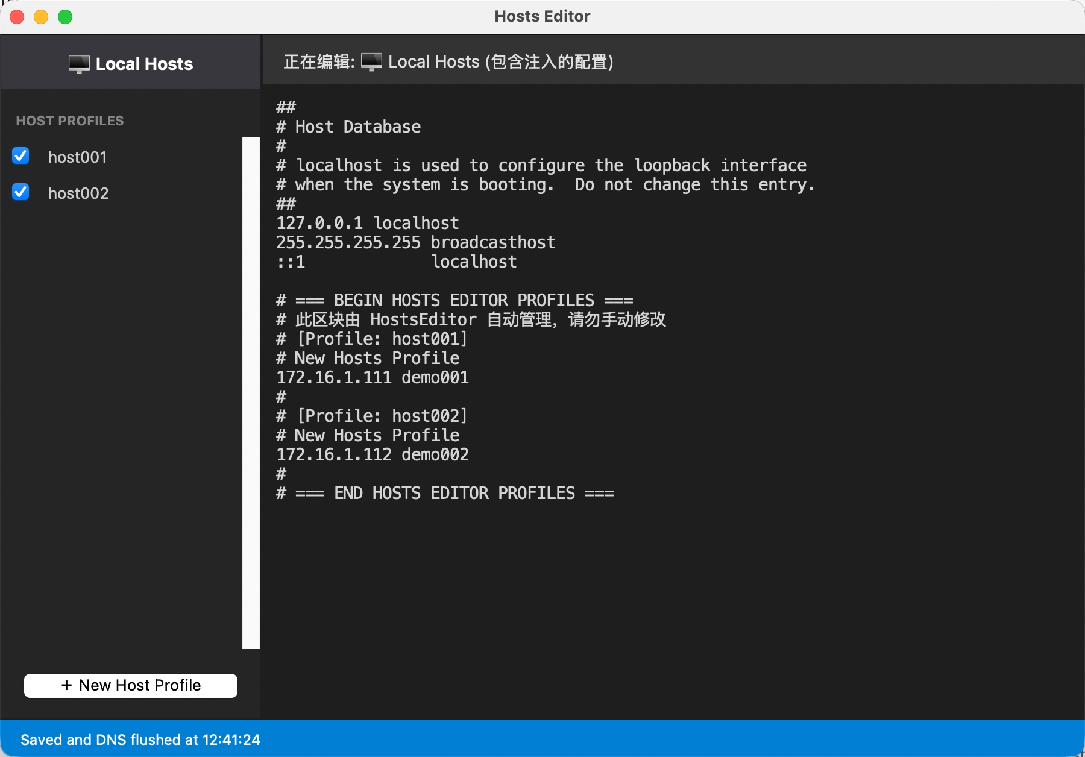This screenshot has width=1085, height=757.
Task: Click the monitor icon in the editing header
Action: (x=371, y=61)
